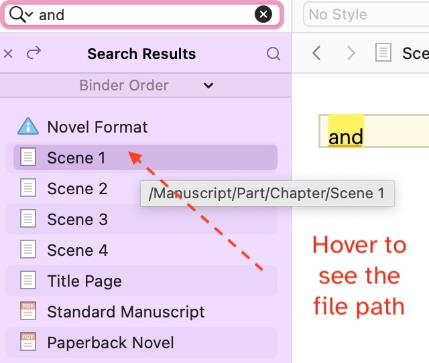The image size is (429, 363).
Task: Click the Paperback Novel PDF icon
Action: pyautogui.click(x=28, y=342)
